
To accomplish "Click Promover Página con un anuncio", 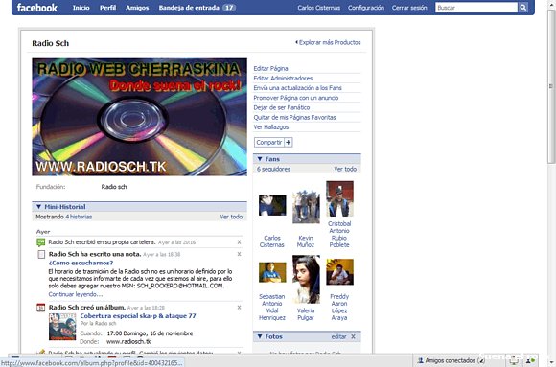I will point(295,98).
